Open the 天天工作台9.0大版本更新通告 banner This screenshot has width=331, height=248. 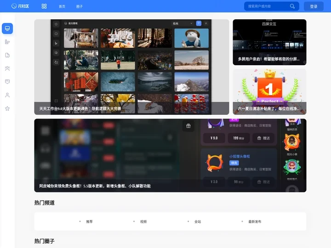(131, 67)
